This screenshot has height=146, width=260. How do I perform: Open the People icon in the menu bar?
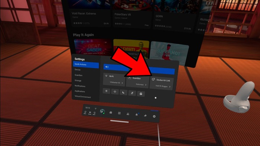click(x=128, y=114)
